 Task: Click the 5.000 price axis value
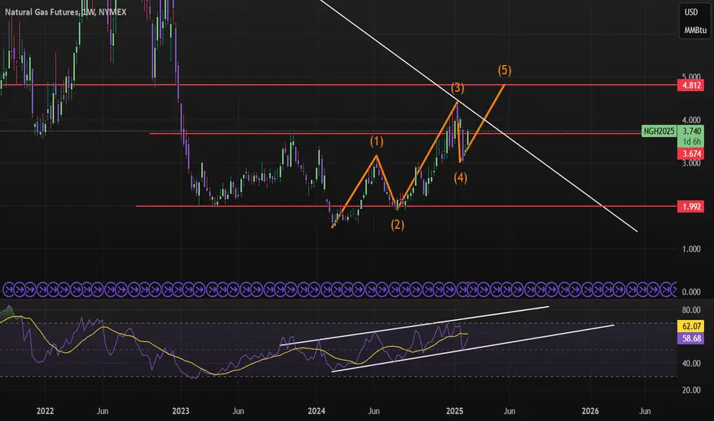[x=691, y=76]
